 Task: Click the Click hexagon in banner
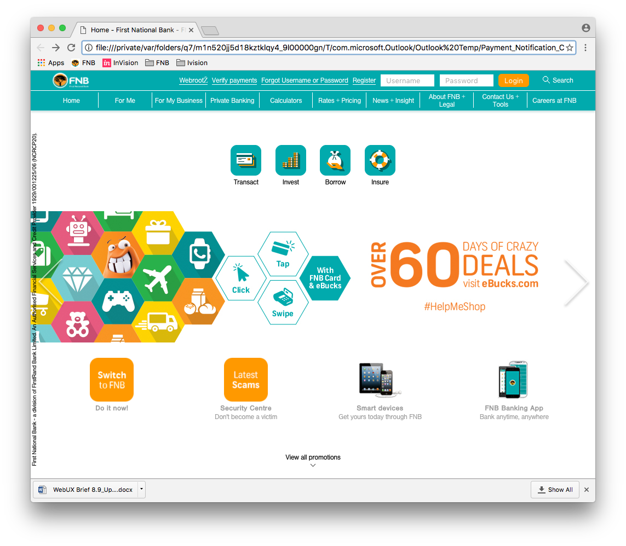[241, 278]
